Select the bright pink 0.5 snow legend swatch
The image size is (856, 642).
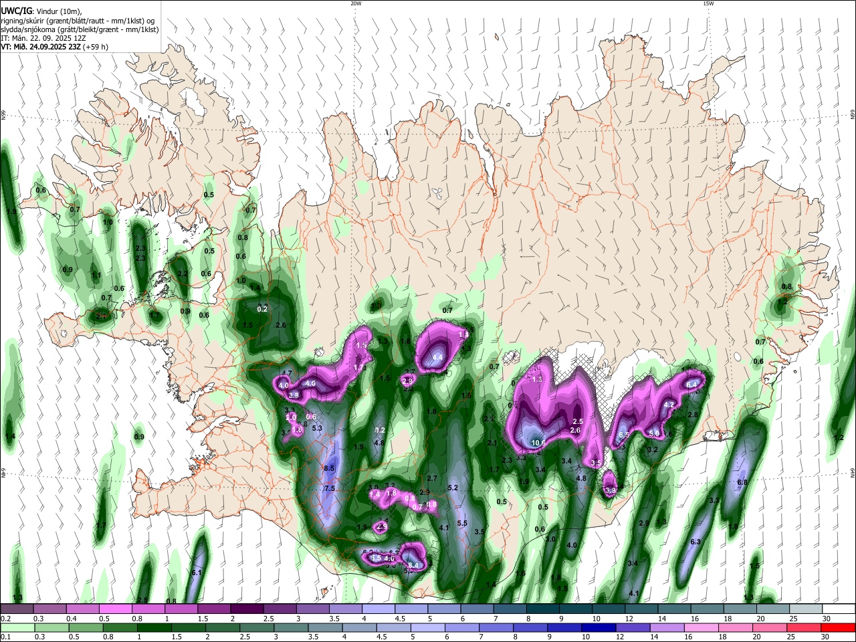[x=115, y=609]
